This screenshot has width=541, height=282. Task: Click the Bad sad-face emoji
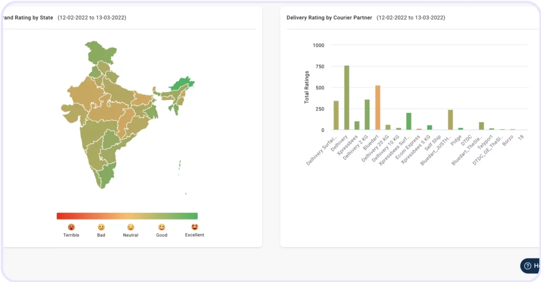coord(101,227)
